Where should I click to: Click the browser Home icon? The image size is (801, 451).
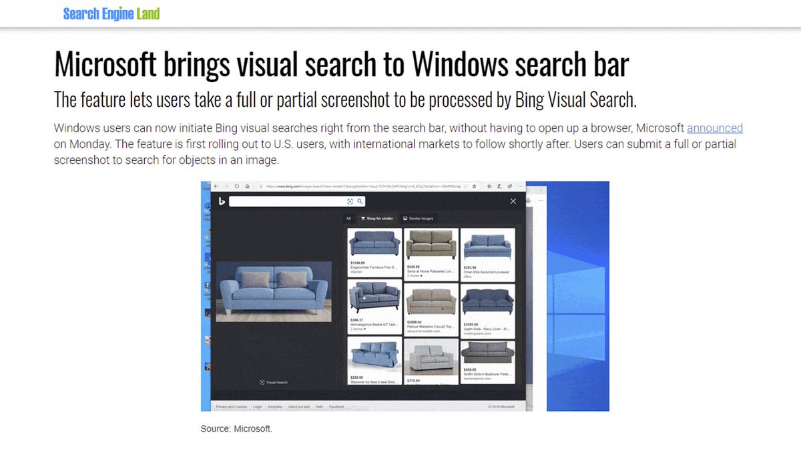click(x=248, y=186)
